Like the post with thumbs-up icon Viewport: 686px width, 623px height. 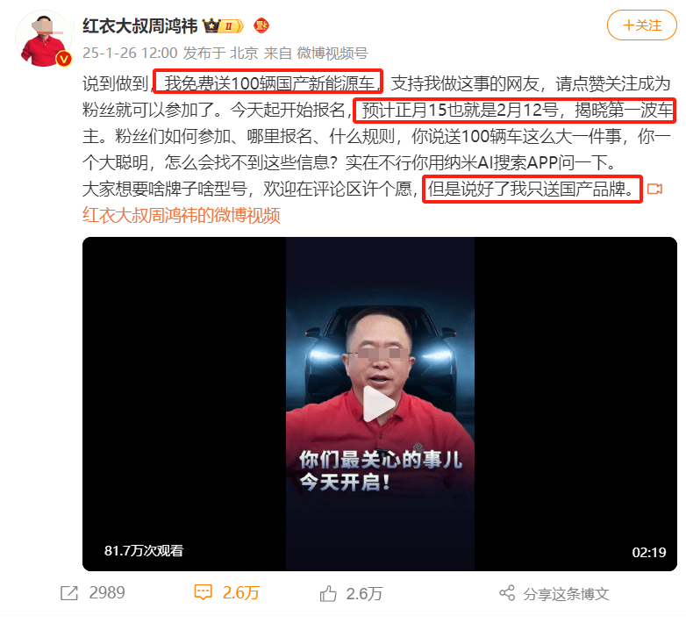pyautogui.click(x=328, y=594)
